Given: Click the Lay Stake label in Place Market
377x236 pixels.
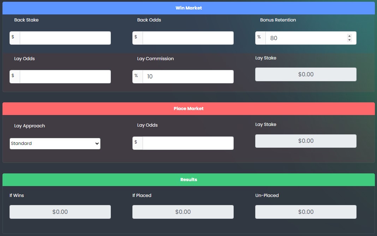Looking at the screenshot, I should click(266, 125).
